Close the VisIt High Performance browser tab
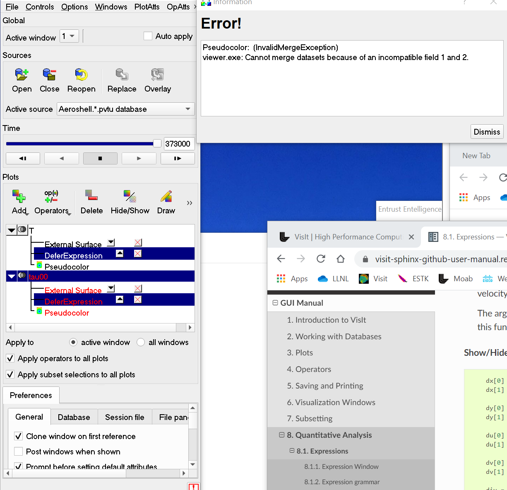507x490 pixels. point(411,237)
